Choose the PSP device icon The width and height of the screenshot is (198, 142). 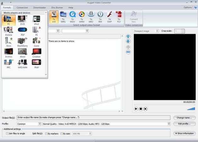pyautogui.click(x=23, y=31)
